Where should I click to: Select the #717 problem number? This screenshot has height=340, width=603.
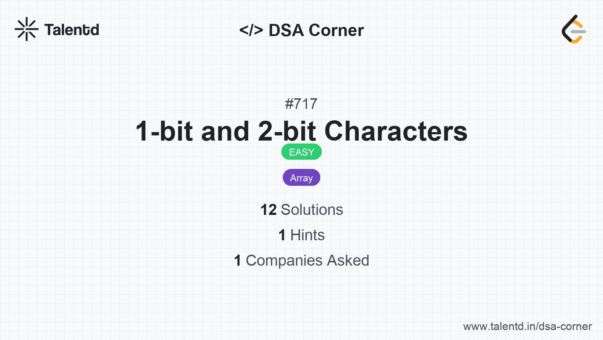pyautogui.click(x=301, y=104)
